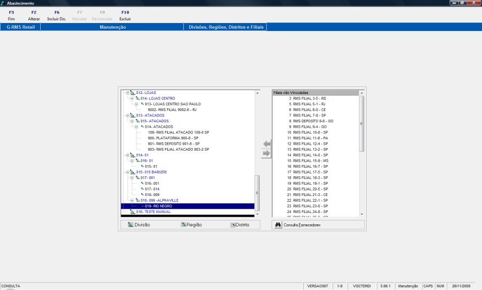Viewport: 482px width, 290px height.
Task: Collapse the 015- 015 BARUERI division node
Action: click(x=127, y=172)
